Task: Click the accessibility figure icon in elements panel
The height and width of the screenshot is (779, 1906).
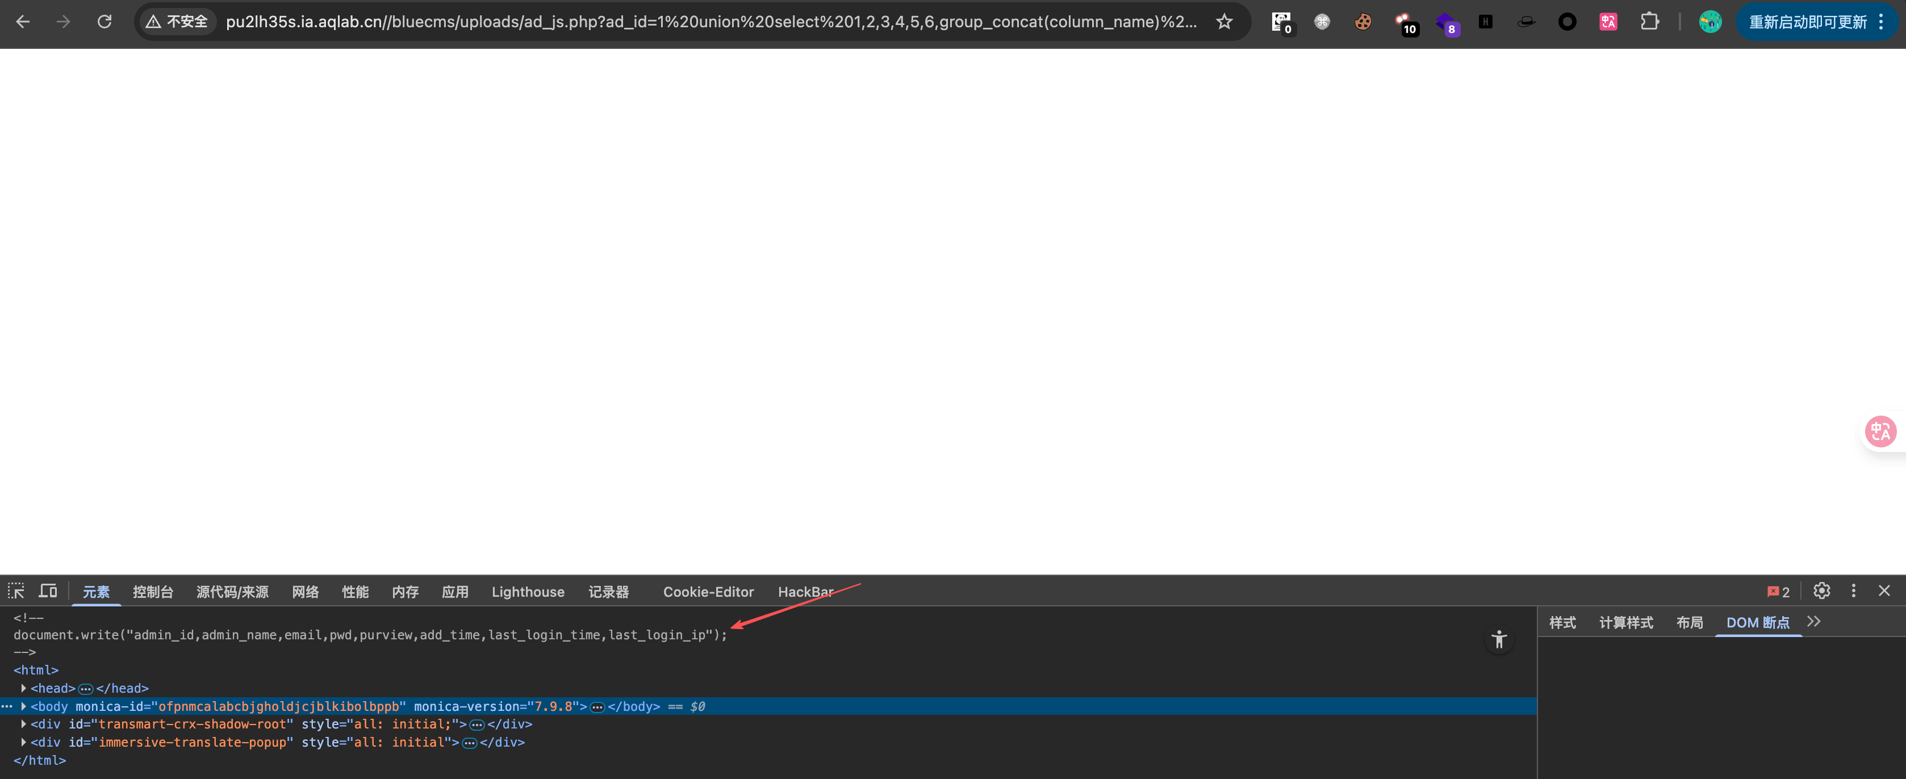Action: click(x=1499, y=639)
